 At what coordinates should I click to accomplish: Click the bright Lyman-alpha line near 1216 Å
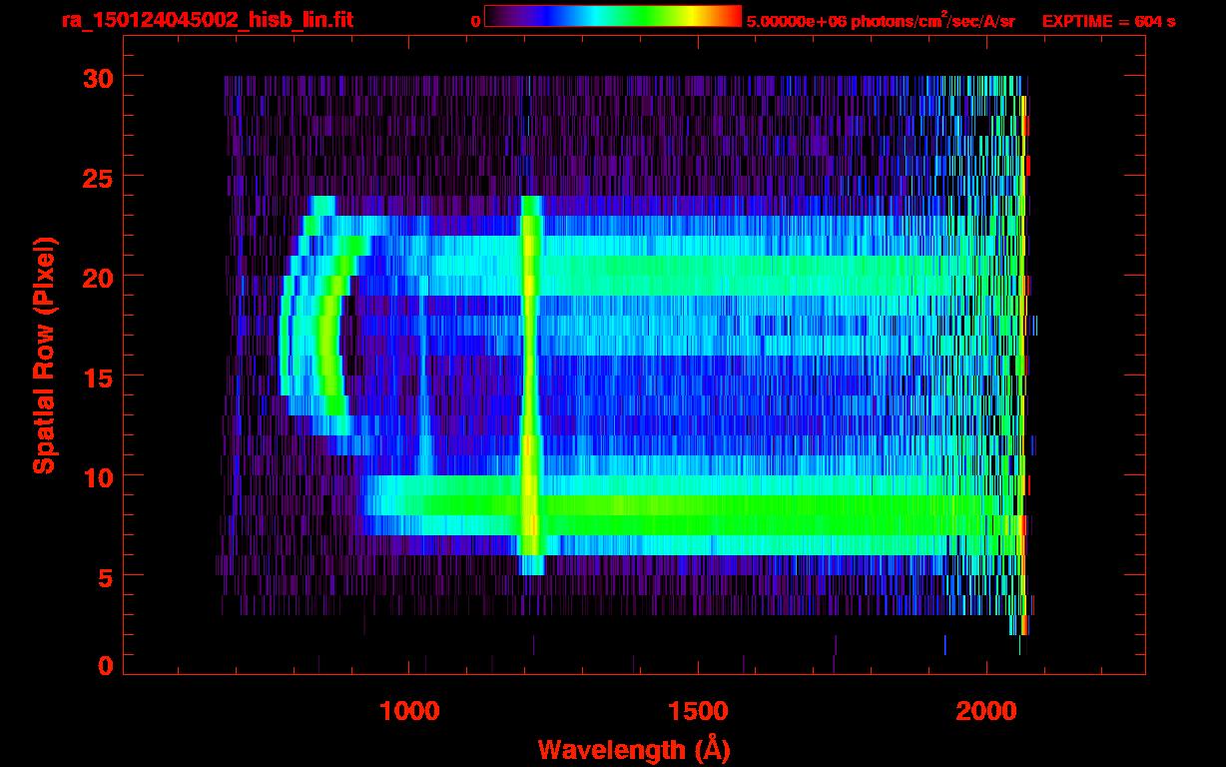click(531, 384)
